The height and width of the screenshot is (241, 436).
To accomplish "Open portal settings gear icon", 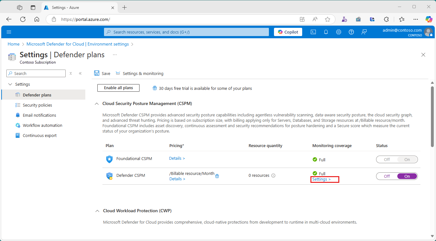I will [x=339, y=32].
